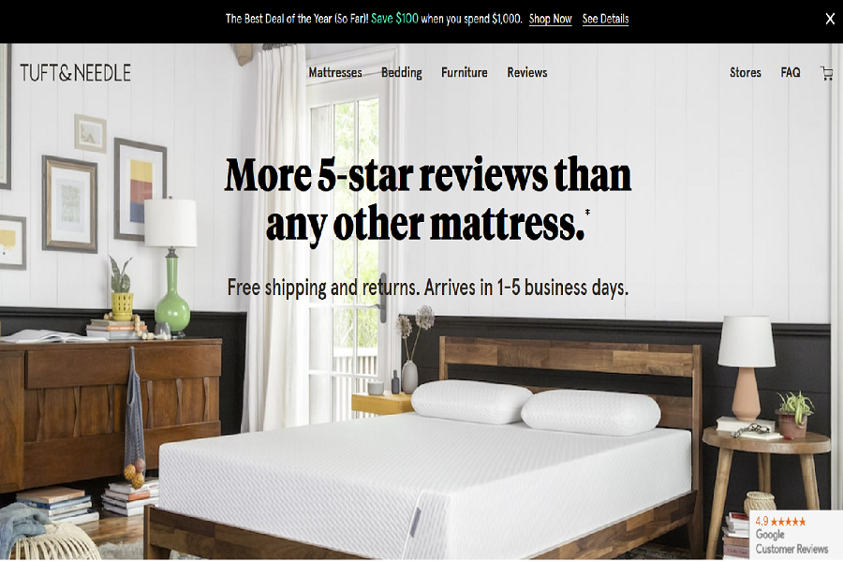The width and height of the screenshot is (843, 562).
Task: Dismiss the promo banner with the X
Action: pyautogui.click(x=830, y=20)
